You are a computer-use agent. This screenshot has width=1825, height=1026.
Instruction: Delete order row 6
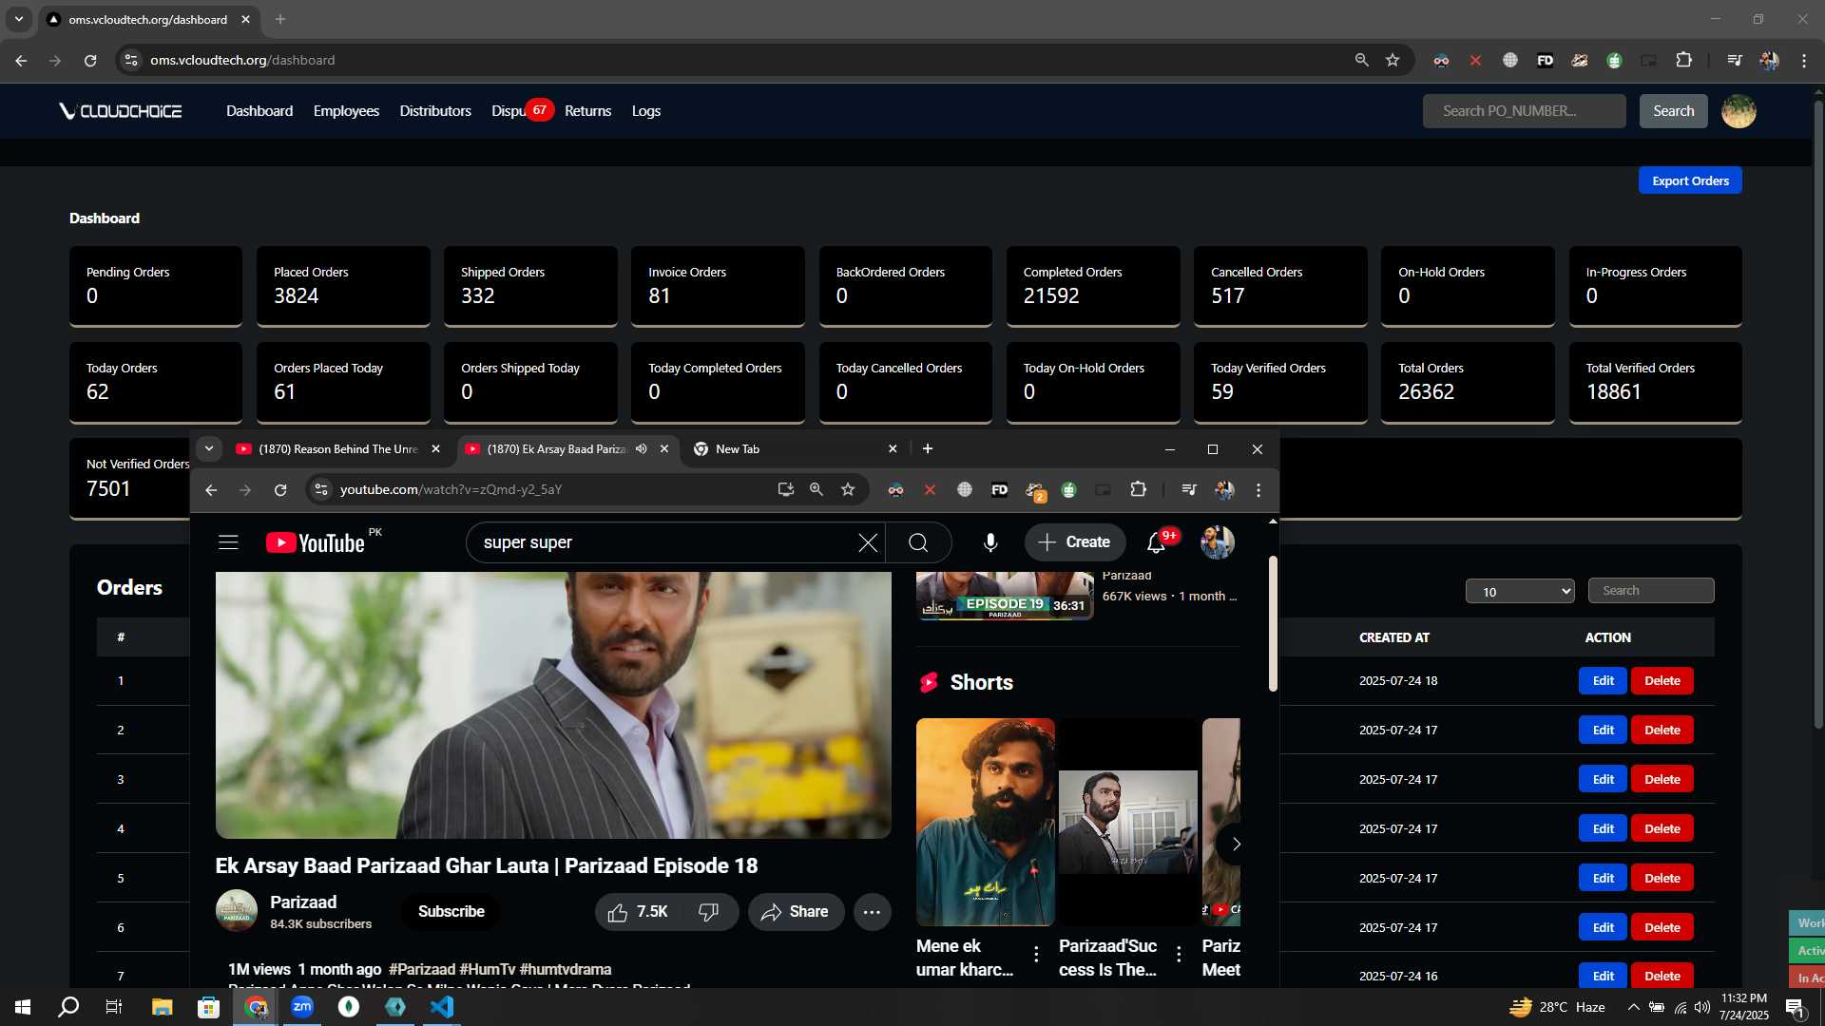1662,928
